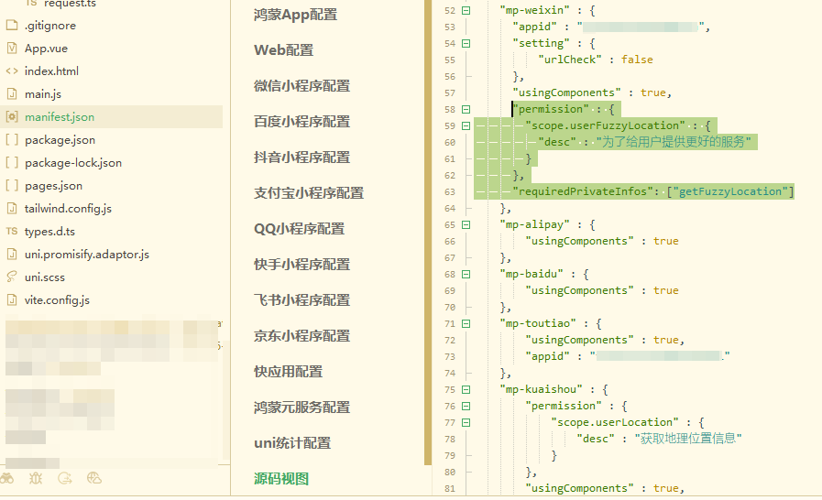Screen dimensions: 822x500
Task: Select the uni统计配置 section
Action: pyautogui.click(x=292, y=443)
